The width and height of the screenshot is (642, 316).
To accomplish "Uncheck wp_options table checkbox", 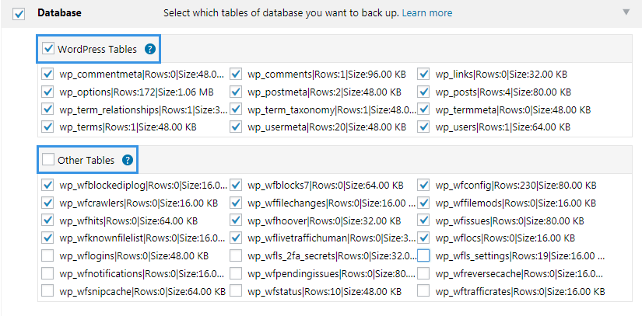I will (48, 92).
